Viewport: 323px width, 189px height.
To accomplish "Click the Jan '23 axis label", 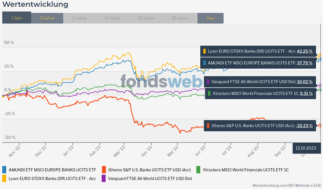I will [68, 151].
